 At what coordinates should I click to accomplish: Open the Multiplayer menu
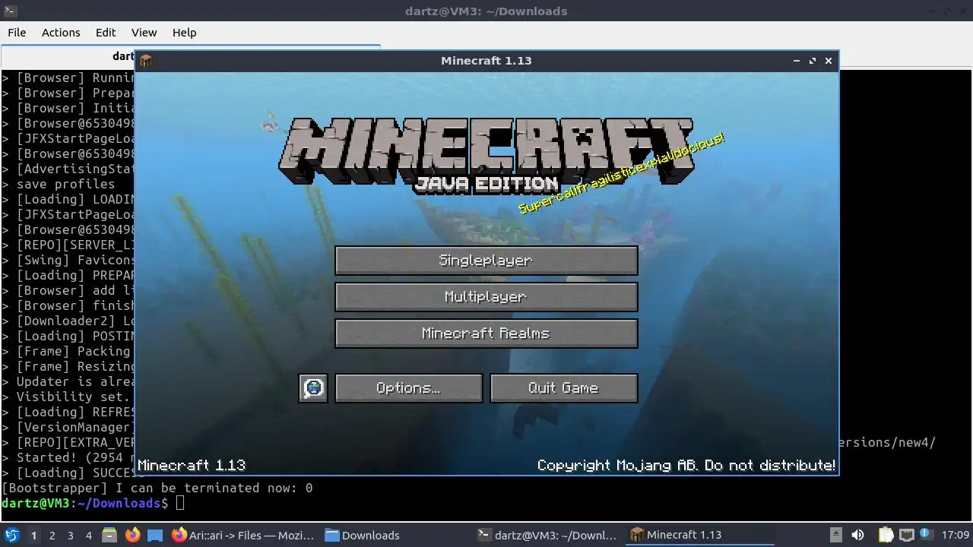486,297
